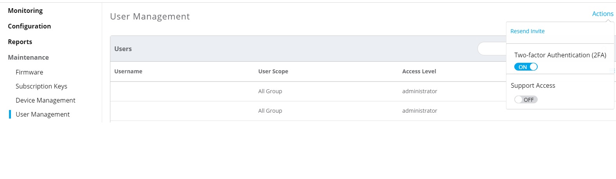The width and height of the screenshot is (616, 179).
Task: Focus the Users search field
Action: (492, 49)
